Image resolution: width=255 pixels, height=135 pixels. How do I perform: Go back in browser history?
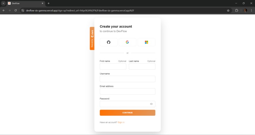tap(3, 10)
